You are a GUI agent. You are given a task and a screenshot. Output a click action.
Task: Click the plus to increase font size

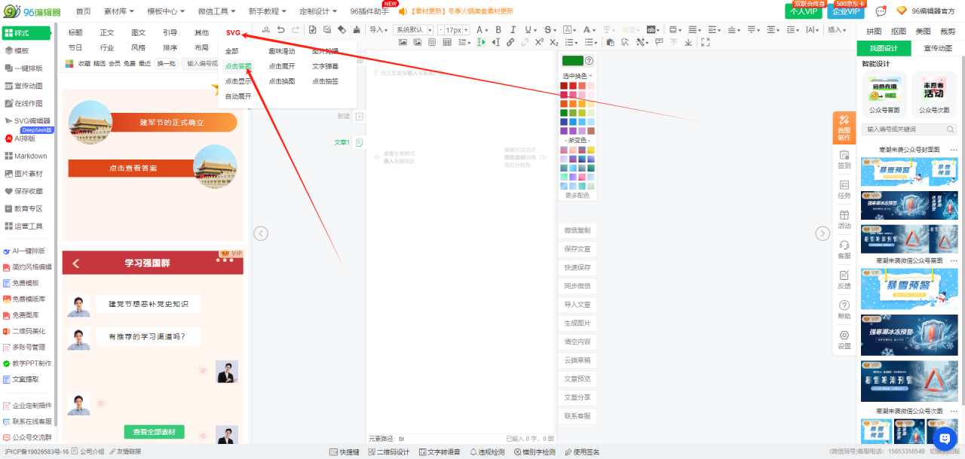pos(466,30)
